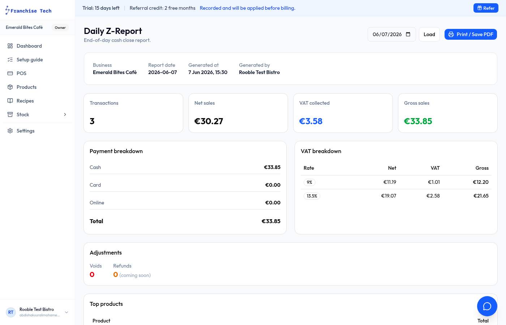The width and height of the screenshot is (506, 325).
Task: Go to POS in the sidebar
Action: point(38,73)
